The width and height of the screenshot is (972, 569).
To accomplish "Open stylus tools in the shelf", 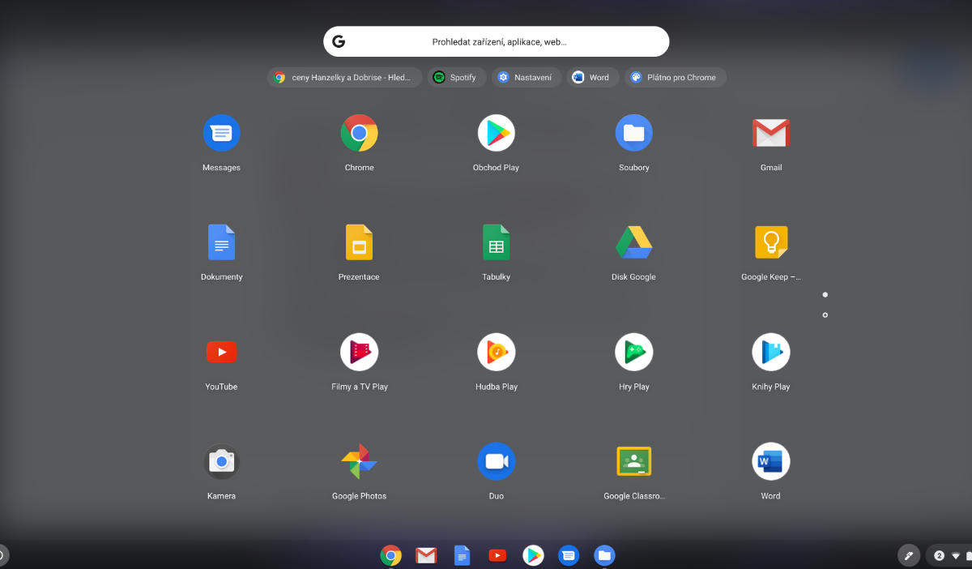I will point(908,555).
